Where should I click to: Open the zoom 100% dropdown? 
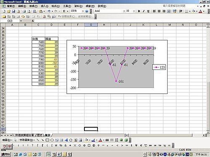[83, 11]
